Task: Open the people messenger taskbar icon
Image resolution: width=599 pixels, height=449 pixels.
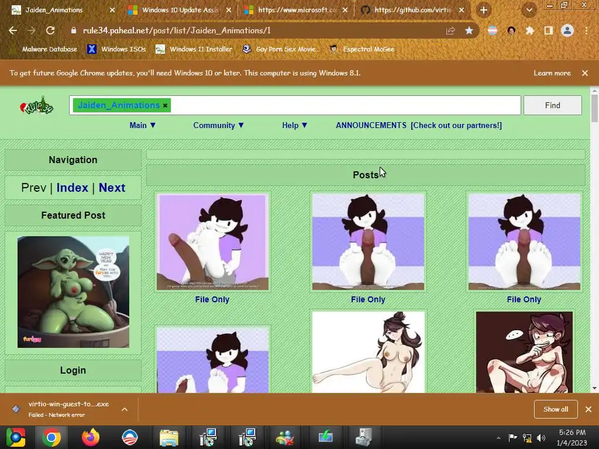Action: coord(285,437)
